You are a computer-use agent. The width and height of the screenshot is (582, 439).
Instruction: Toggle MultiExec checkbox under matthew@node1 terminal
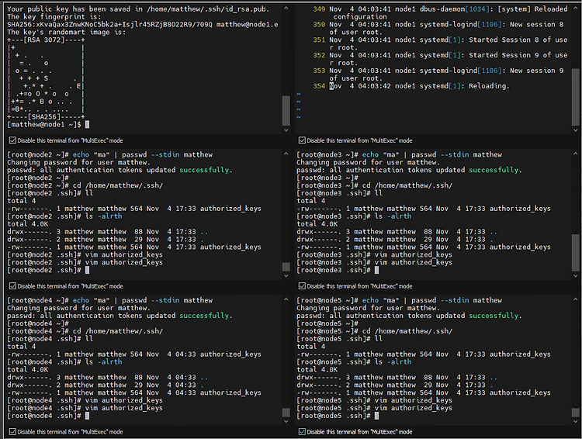(12, 140)
